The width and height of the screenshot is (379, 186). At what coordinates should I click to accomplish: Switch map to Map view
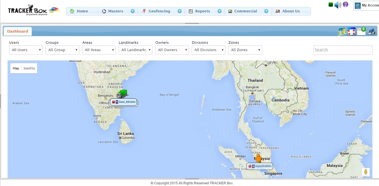coord(16,68)
